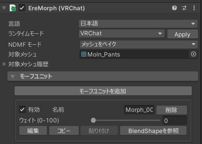Click the 削除 button

172,110
